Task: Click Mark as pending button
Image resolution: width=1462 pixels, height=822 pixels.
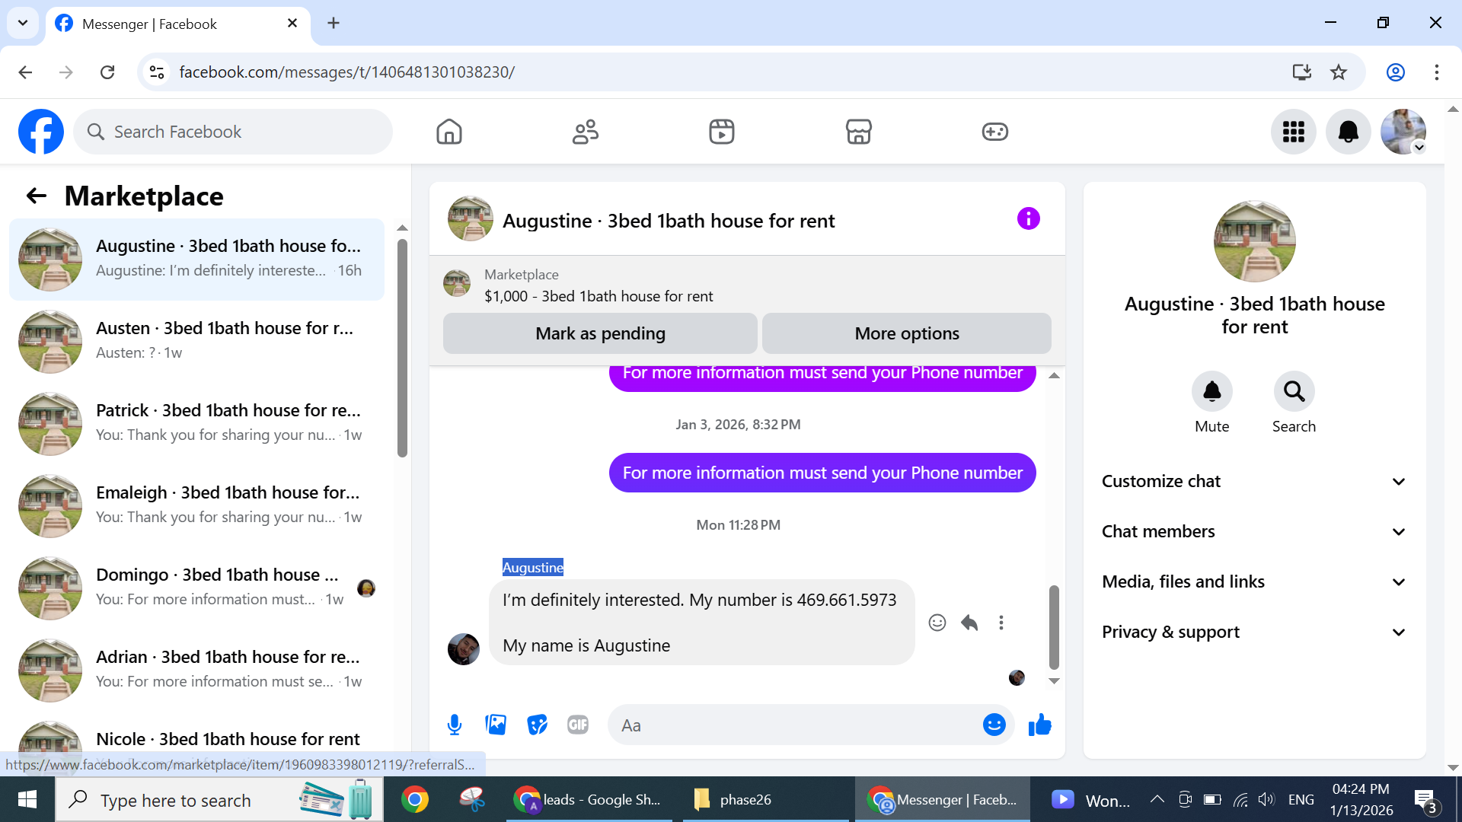Action: tap(600, 333)
